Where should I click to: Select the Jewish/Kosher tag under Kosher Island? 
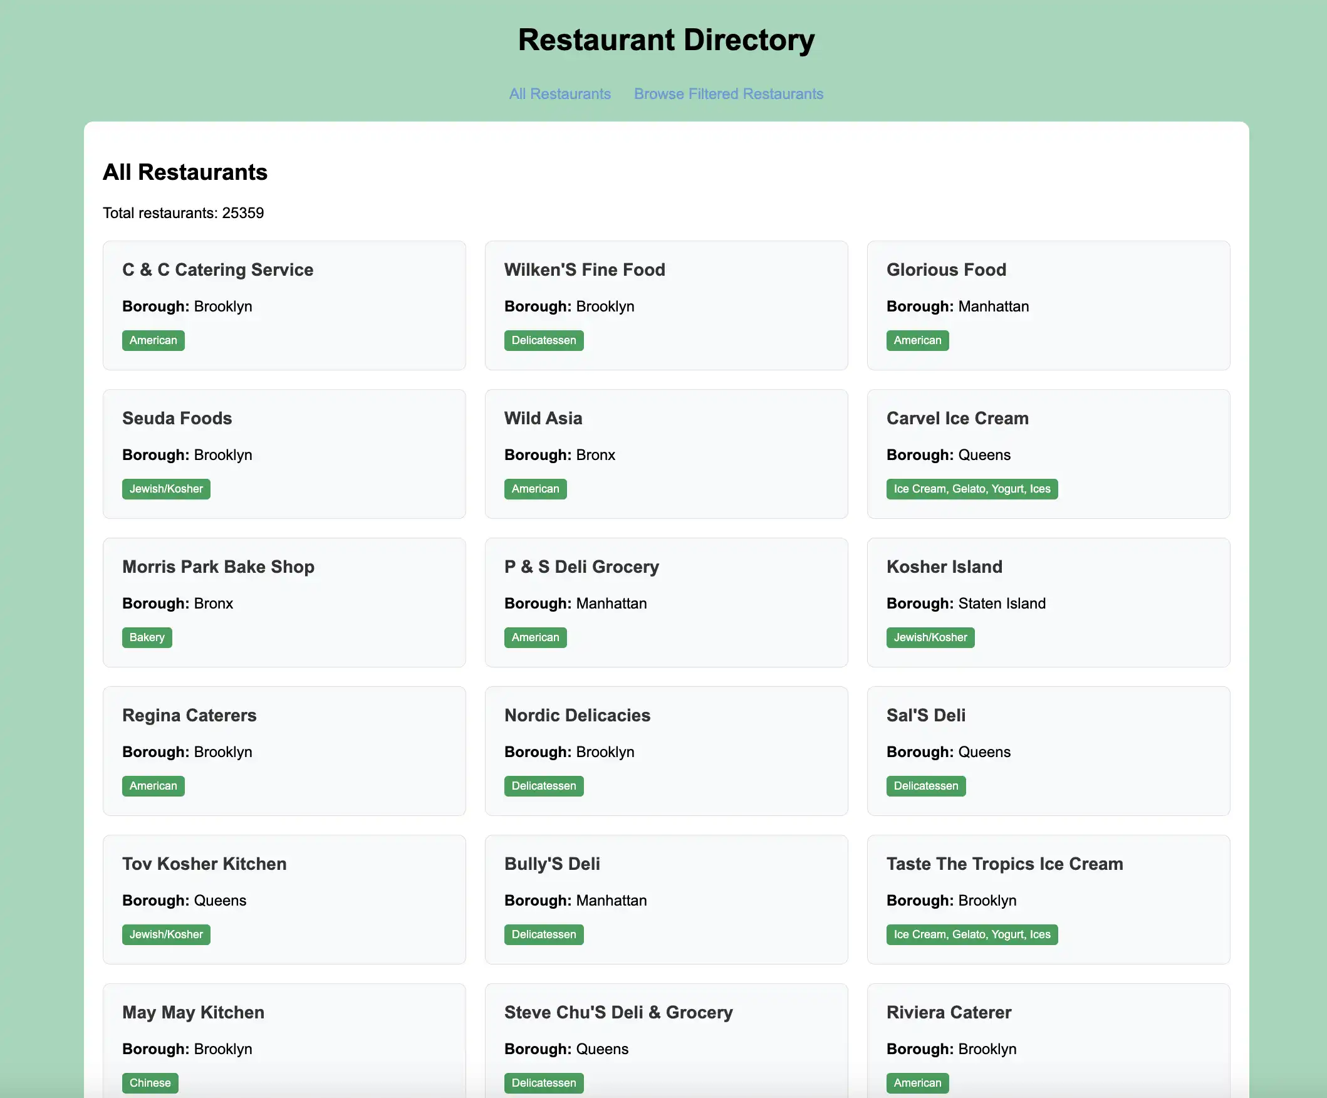(x=930, y=637)
